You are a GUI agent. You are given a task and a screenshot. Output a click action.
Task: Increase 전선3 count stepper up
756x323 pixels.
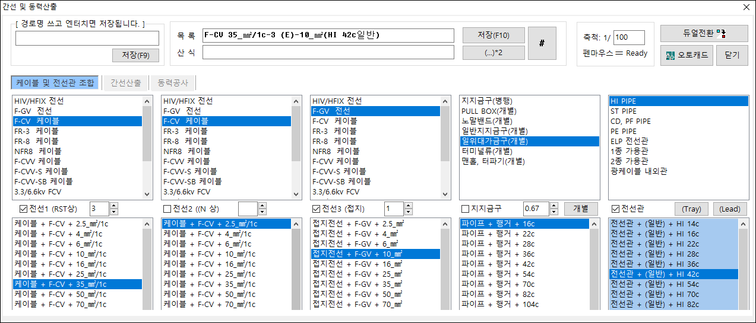pos(408,205)
